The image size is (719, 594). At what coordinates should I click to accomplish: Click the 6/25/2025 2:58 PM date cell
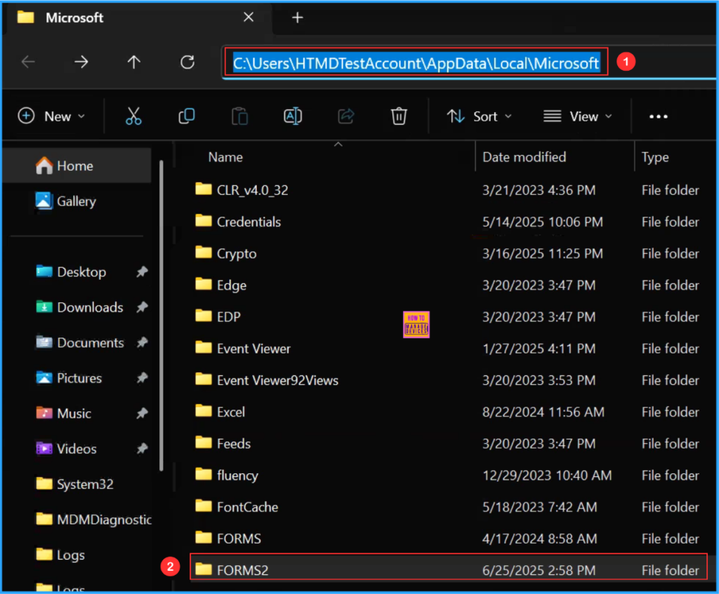[539, 570]
